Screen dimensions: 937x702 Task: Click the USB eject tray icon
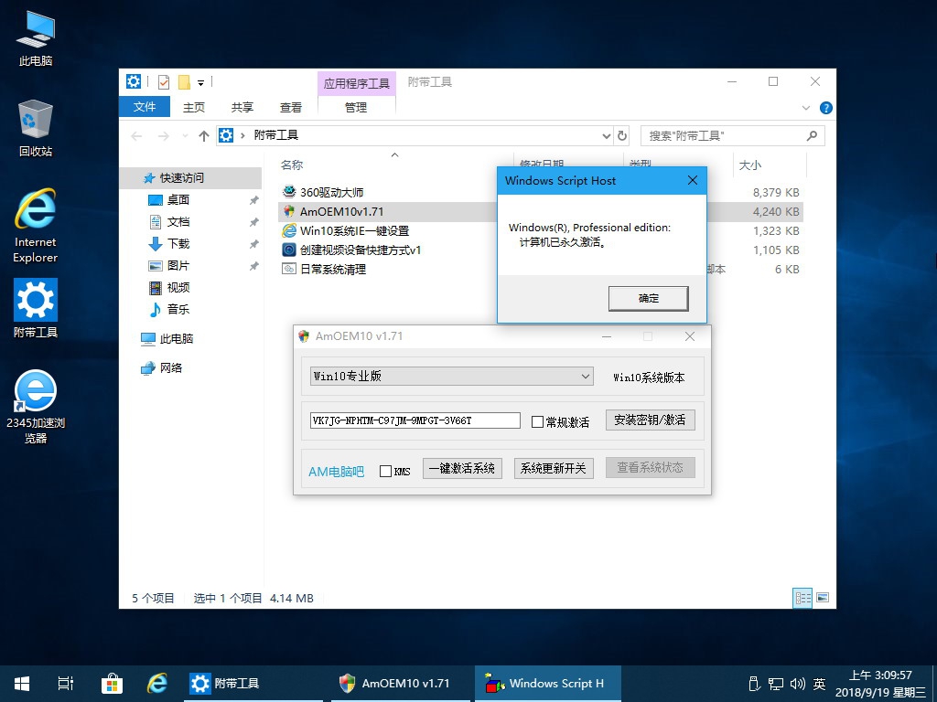754,684
